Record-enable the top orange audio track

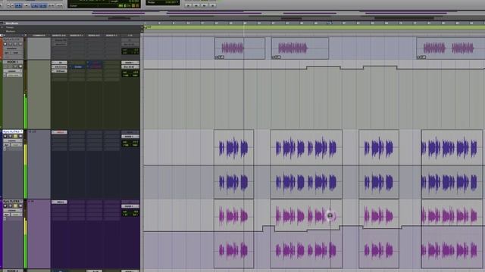(x=5, y=44)
